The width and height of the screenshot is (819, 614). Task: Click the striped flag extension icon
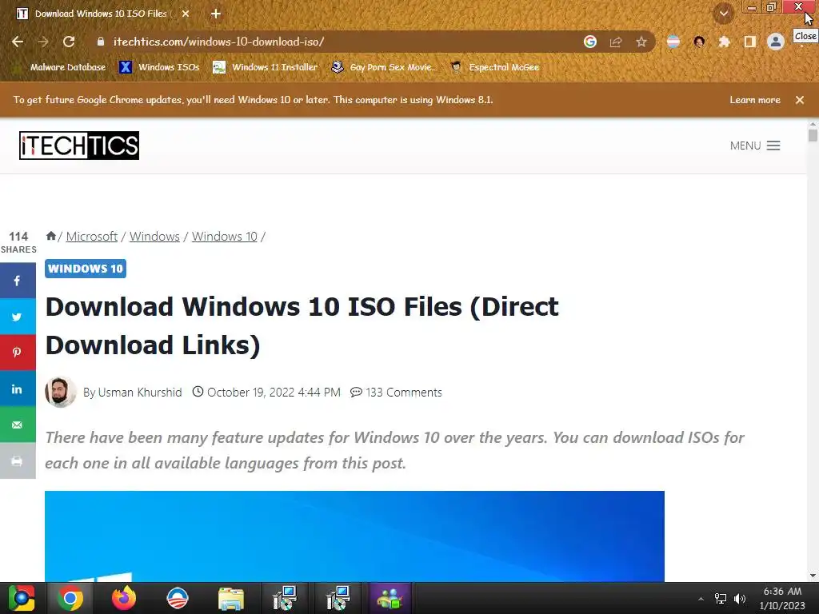673,42
